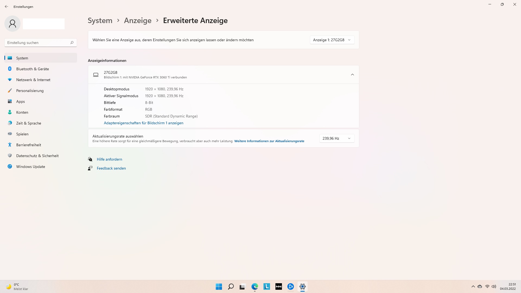Click the Windows Start button
521x293 pixels.
point(219,286)
